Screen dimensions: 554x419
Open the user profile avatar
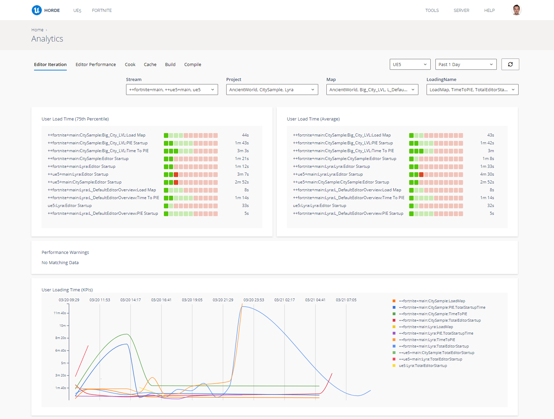point(517,10)
